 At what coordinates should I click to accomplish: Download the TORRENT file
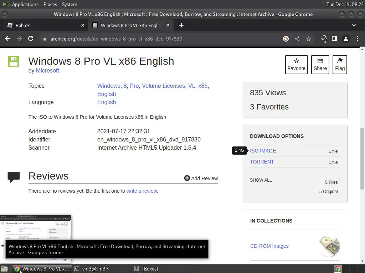pos(262,162)
